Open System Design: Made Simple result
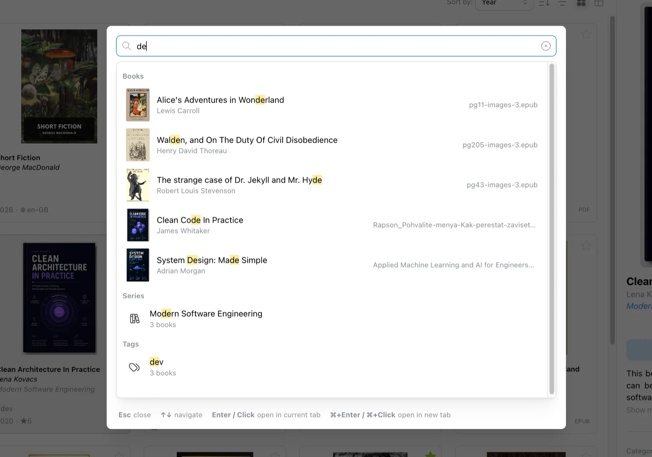Screen dimensions: 652x457 (x=332, y=265)
